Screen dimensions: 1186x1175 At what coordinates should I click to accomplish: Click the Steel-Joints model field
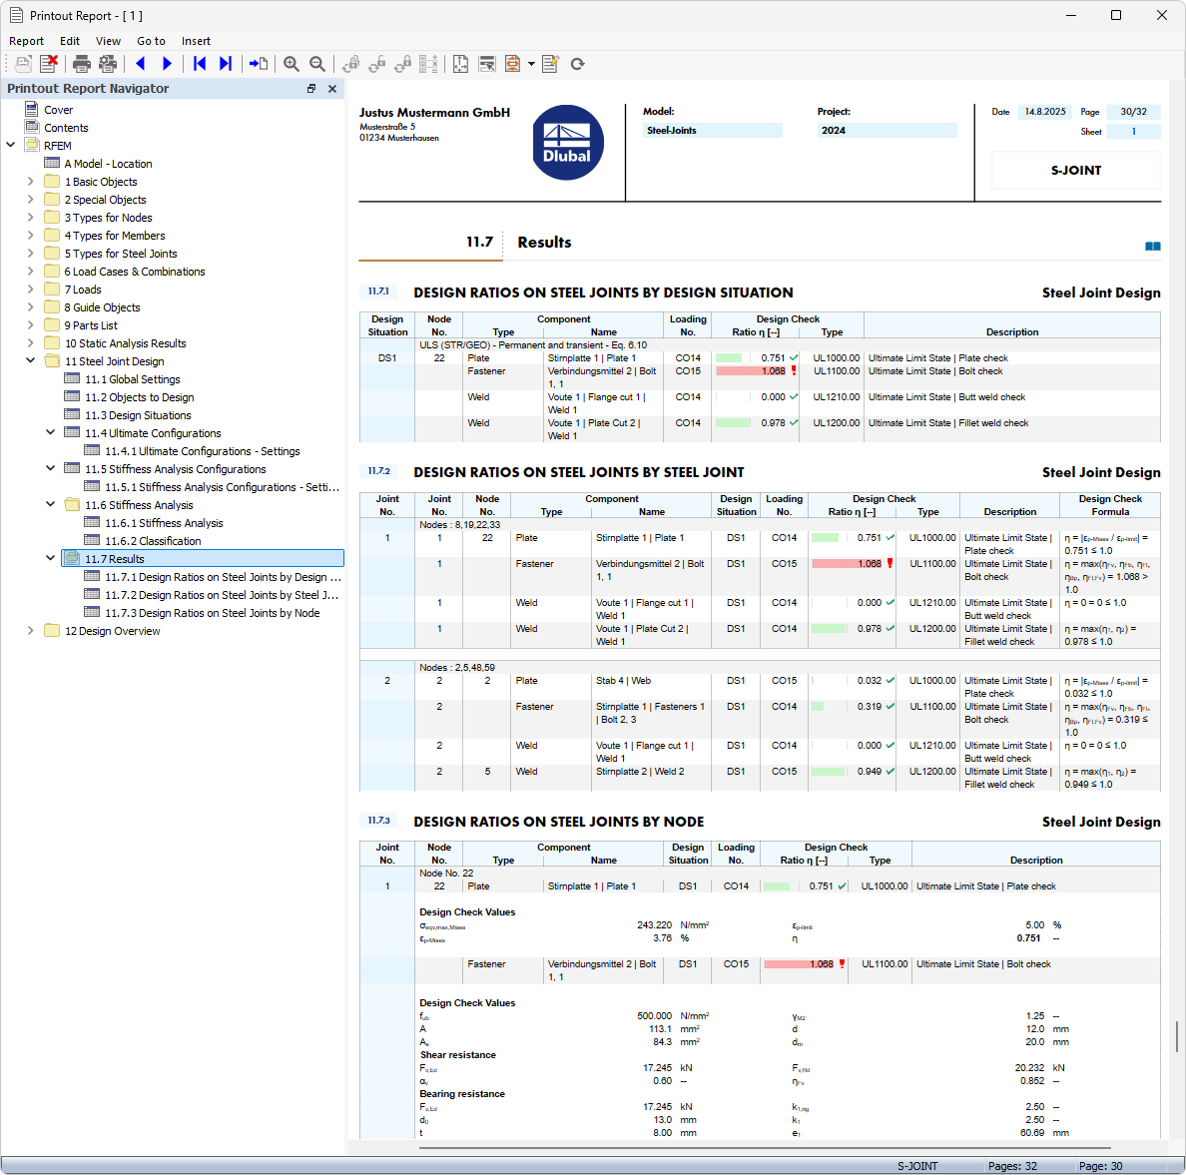tap(713, 130)
